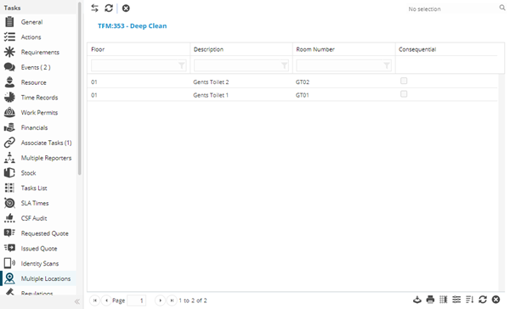
Task: Click the Issued Quote icon
Action: [9, 248]
